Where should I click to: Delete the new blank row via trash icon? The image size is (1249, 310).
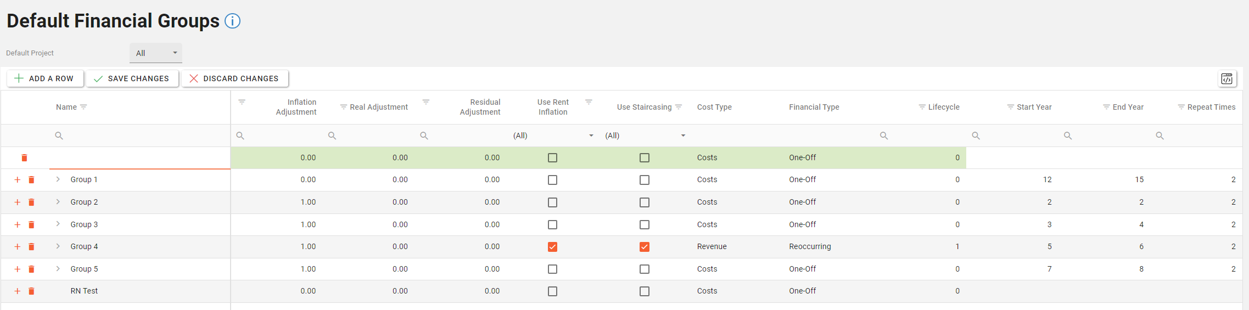[x=24, y=158]
